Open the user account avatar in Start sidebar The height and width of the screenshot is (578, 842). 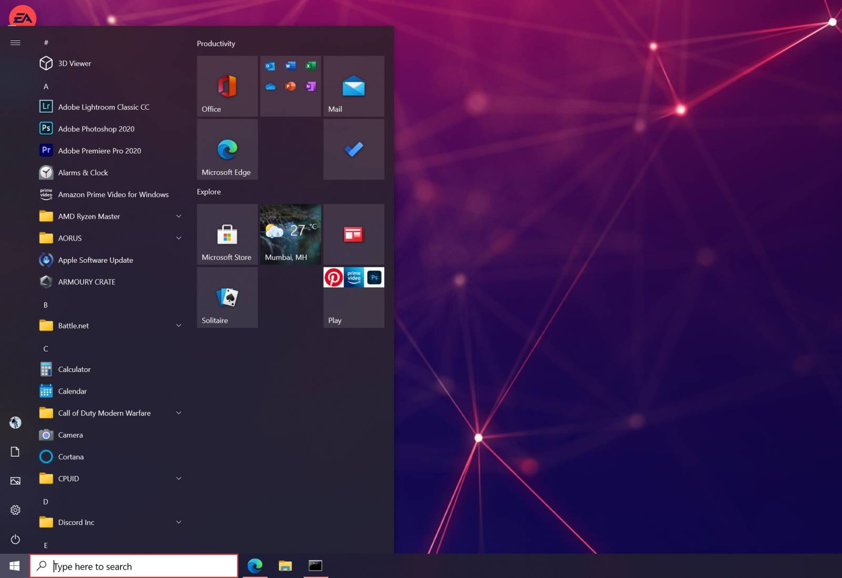click(15, 422)
